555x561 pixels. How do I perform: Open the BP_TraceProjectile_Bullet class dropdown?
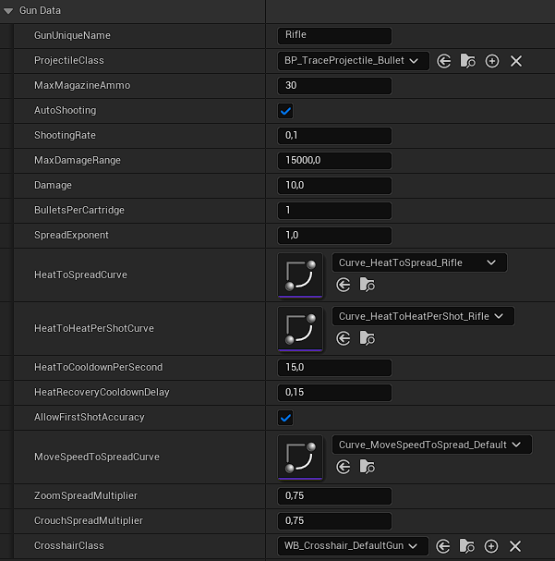[353, 61]
